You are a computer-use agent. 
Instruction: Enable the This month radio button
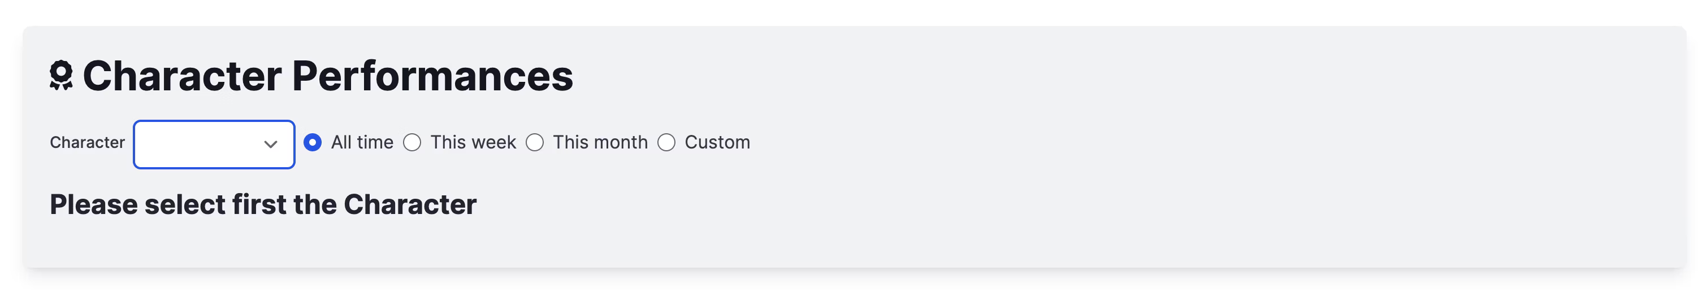point(535,142)
